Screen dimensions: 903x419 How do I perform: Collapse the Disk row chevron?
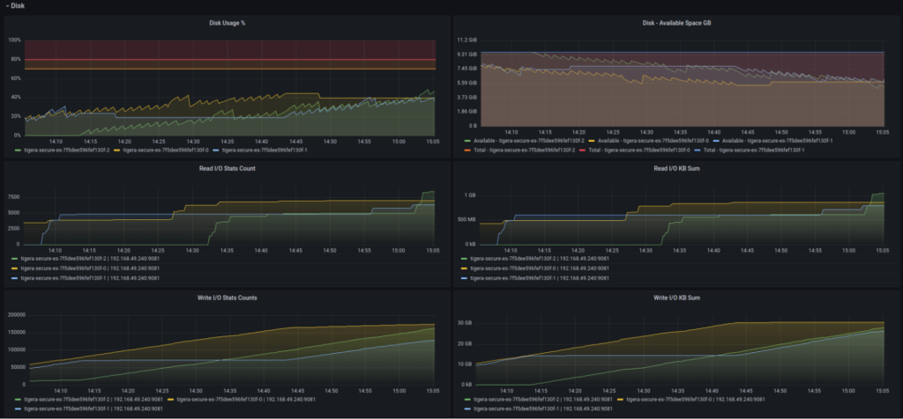[7, 6]
